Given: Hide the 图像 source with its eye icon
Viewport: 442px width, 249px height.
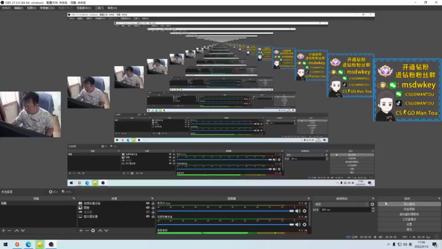Looking at the screenshot, I should tap(148, 207).
